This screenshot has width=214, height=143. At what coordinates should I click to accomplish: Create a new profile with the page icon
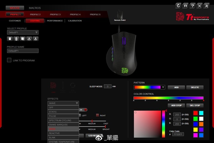tap(10, 39)
